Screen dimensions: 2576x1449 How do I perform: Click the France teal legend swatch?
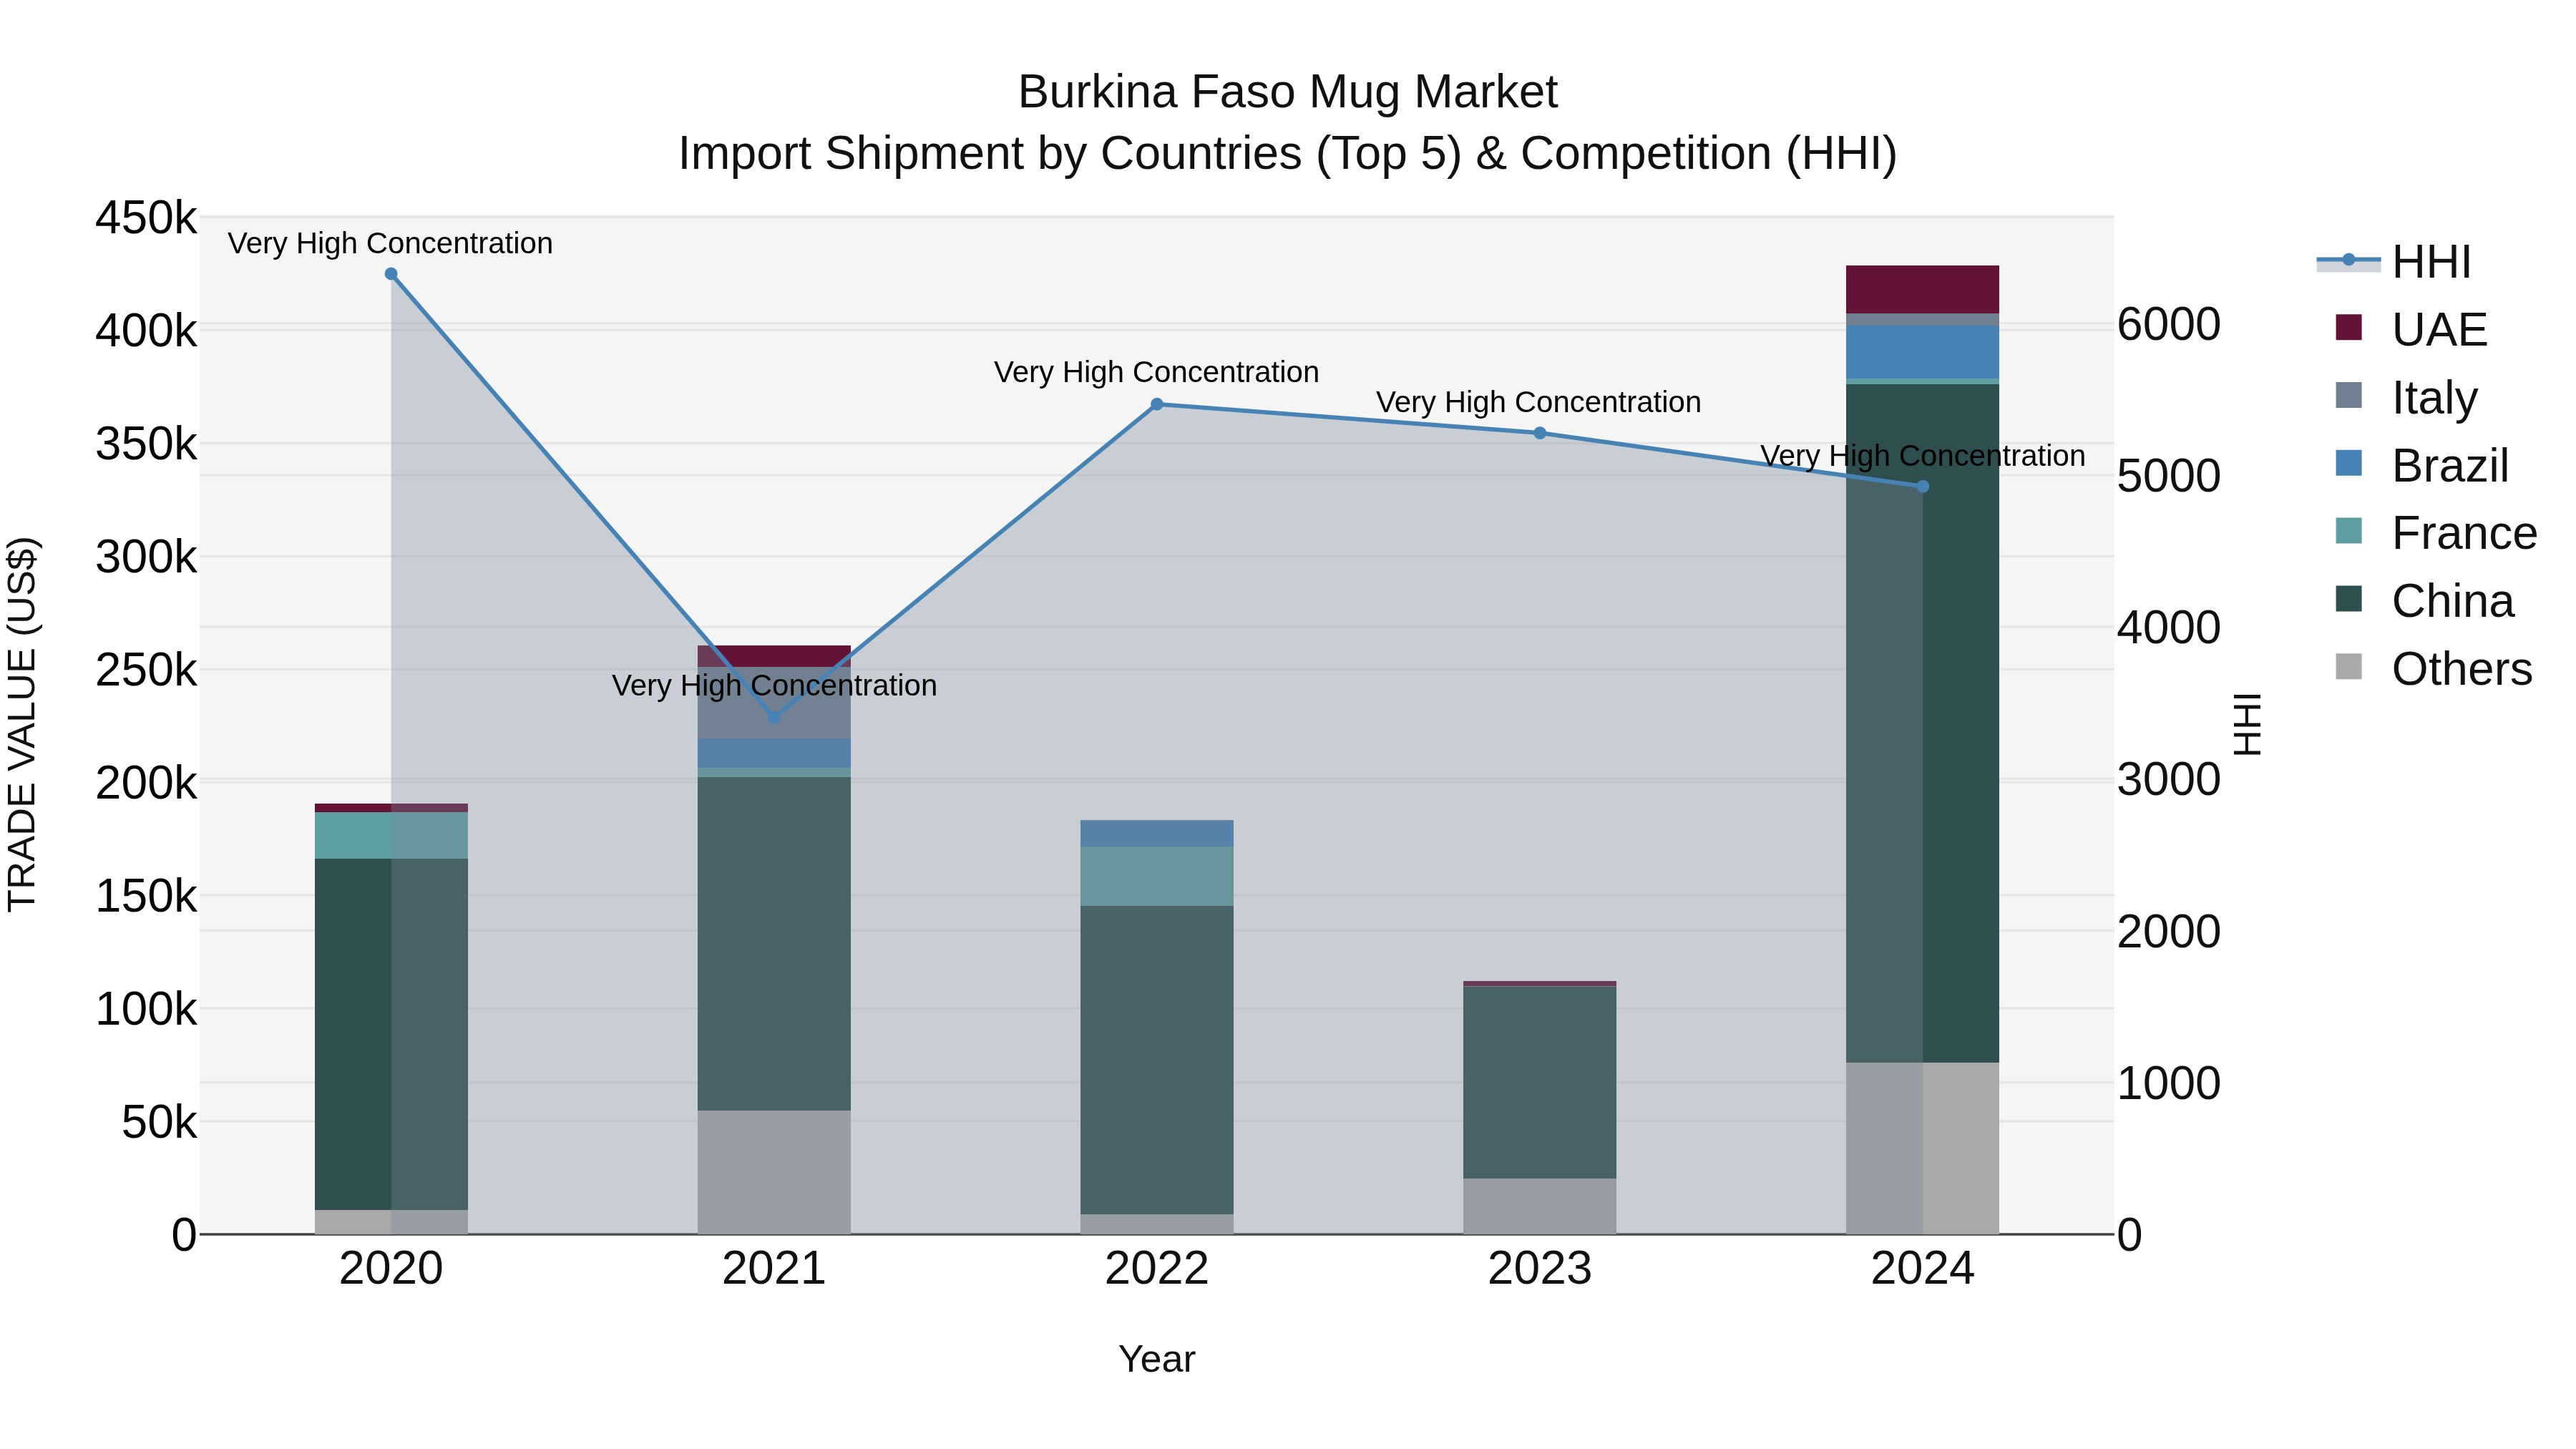pos(2349,531)
